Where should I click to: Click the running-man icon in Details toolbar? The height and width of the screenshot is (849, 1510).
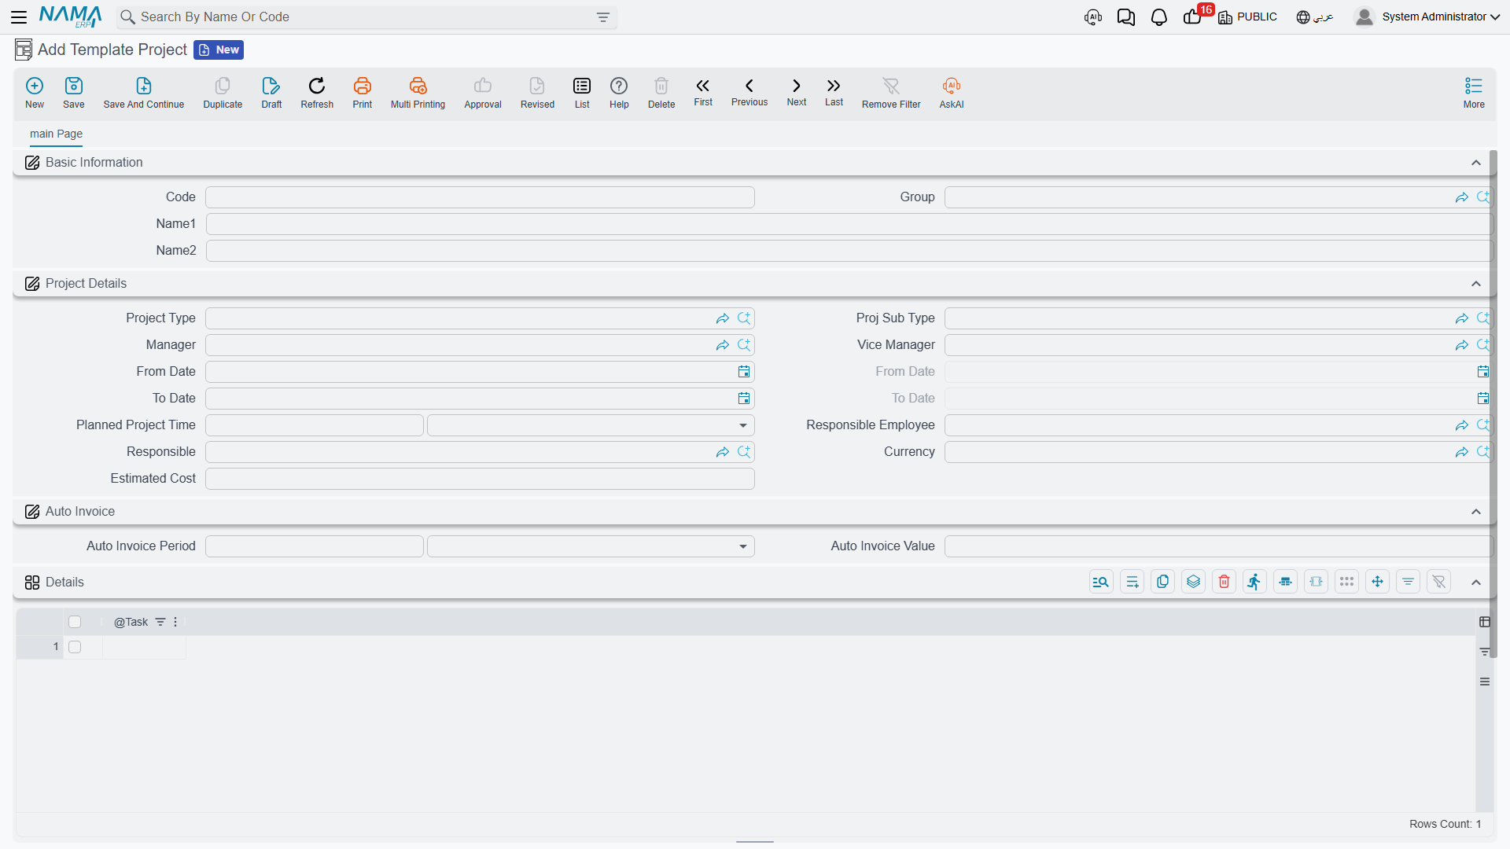point(1255,582)
